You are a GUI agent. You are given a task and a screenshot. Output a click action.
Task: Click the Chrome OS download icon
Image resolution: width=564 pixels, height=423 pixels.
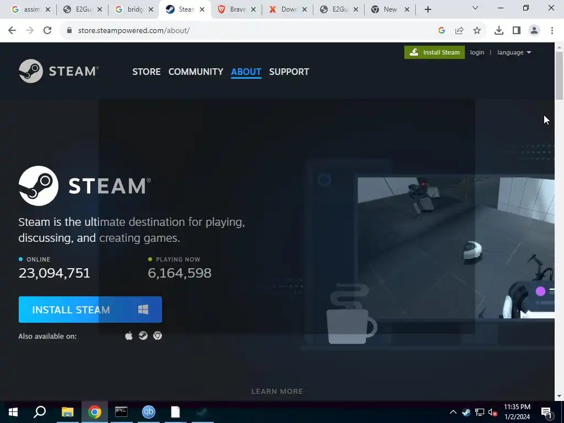(158, 336)
